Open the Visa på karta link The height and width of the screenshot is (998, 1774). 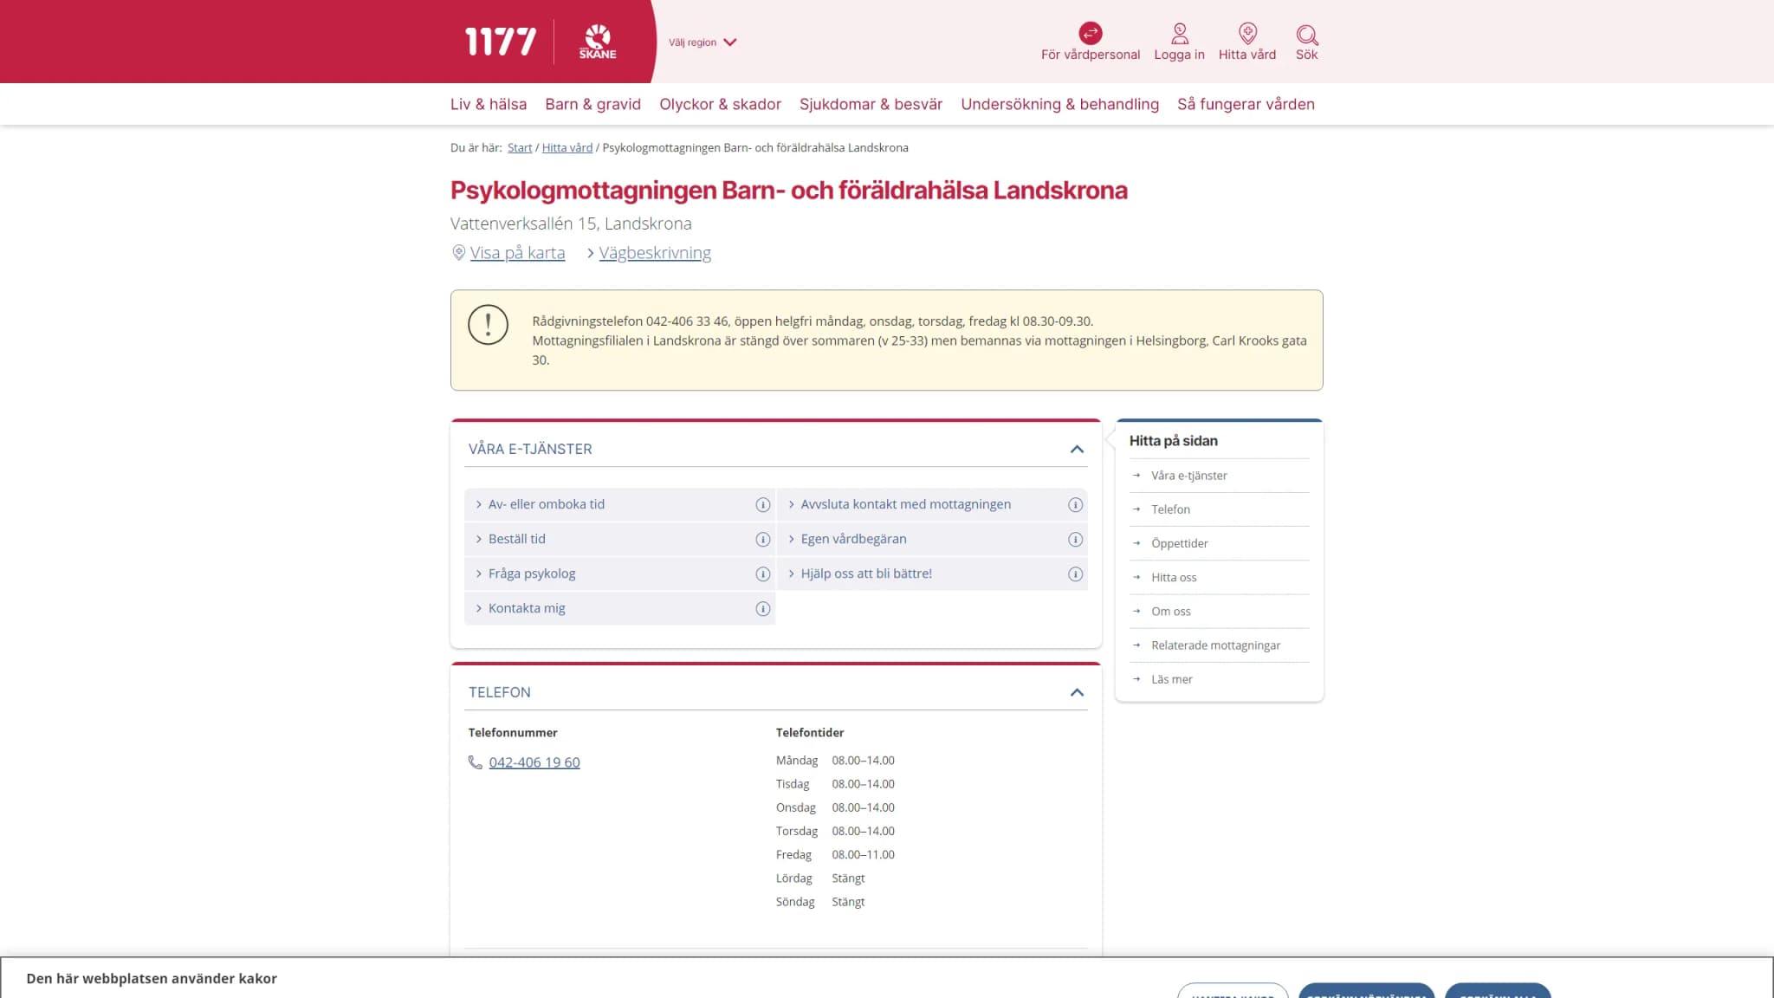click(517, 253)
